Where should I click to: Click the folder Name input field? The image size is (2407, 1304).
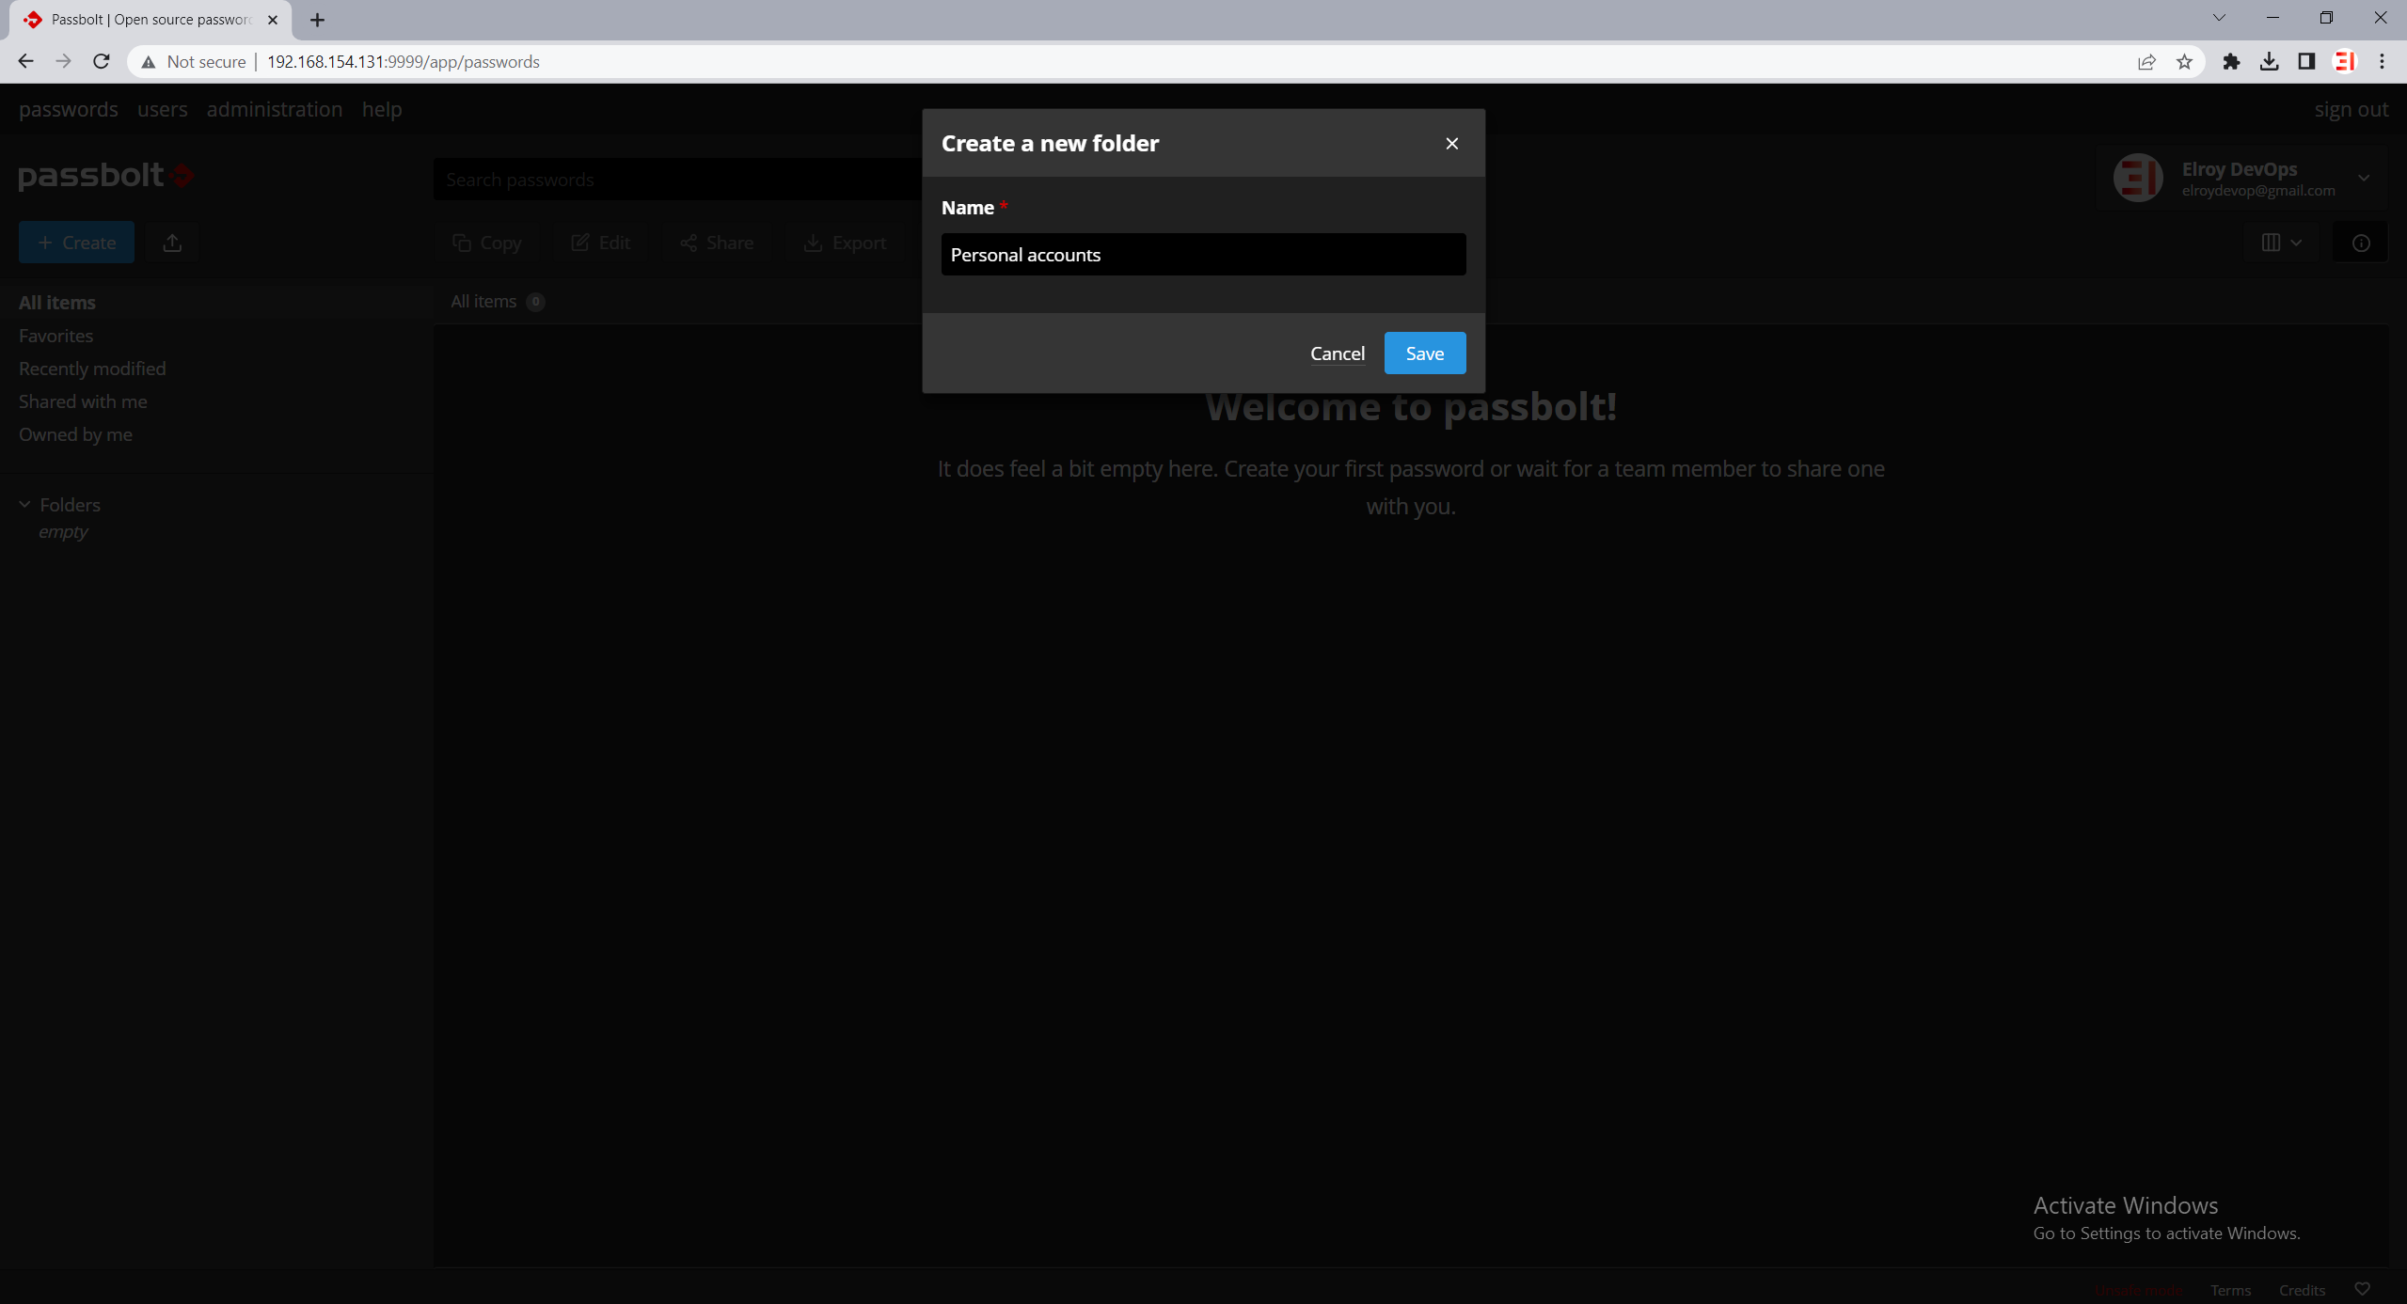[1203, 255]
